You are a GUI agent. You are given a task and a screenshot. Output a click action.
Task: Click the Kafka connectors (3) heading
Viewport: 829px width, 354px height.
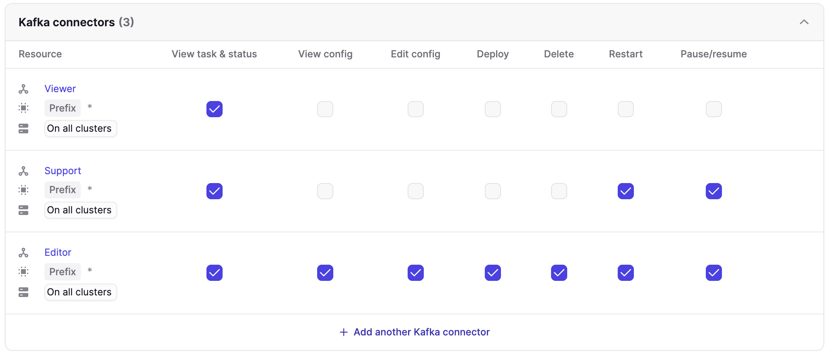tap(76, 22)
